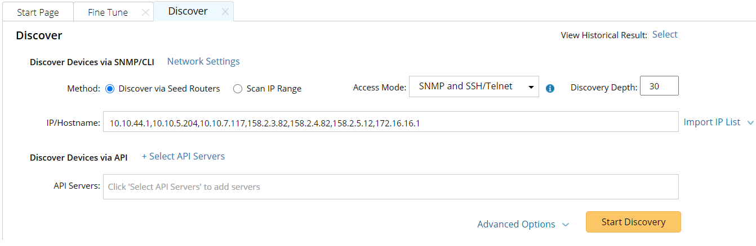
Task: Click Select next to View Historical Result
Action: (665, 34)
